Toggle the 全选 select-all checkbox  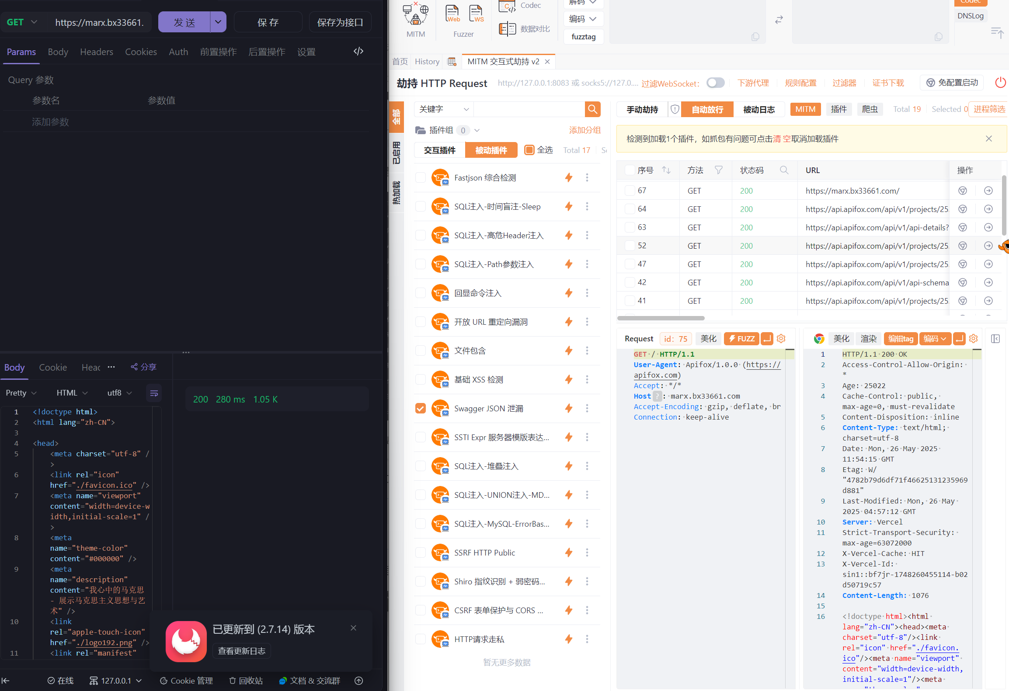coord(529,150)
